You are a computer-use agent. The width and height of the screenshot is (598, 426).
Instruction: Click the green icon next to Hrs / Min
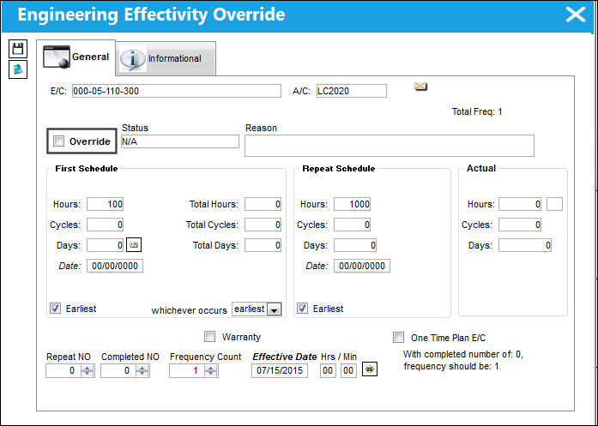pyautogui.click(x=369, y=369)
